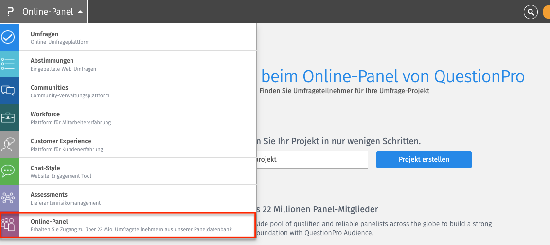Screen dimensions: 550x245
Task: Click Eingebettete Web-Umfragen subtitle text
Action: [63, 69]
